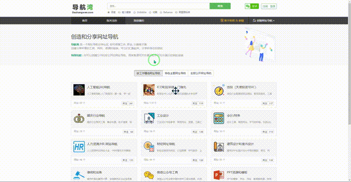Click 关注 button on 人力资源/HR card

tap(125, 160)
